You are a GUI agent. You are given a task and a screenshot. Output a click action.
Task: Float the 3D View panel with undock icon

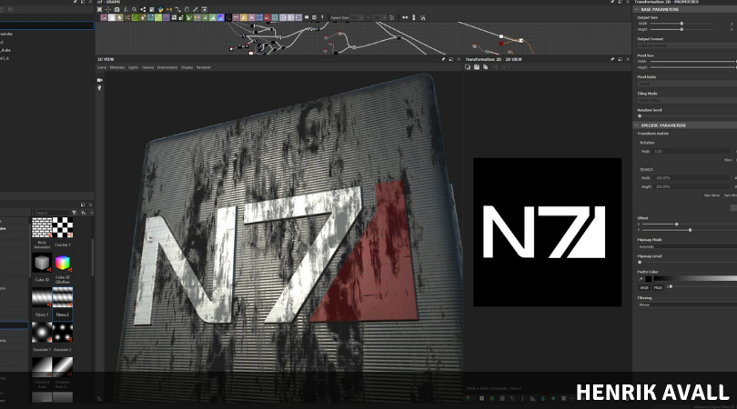(x=450, y=60)
